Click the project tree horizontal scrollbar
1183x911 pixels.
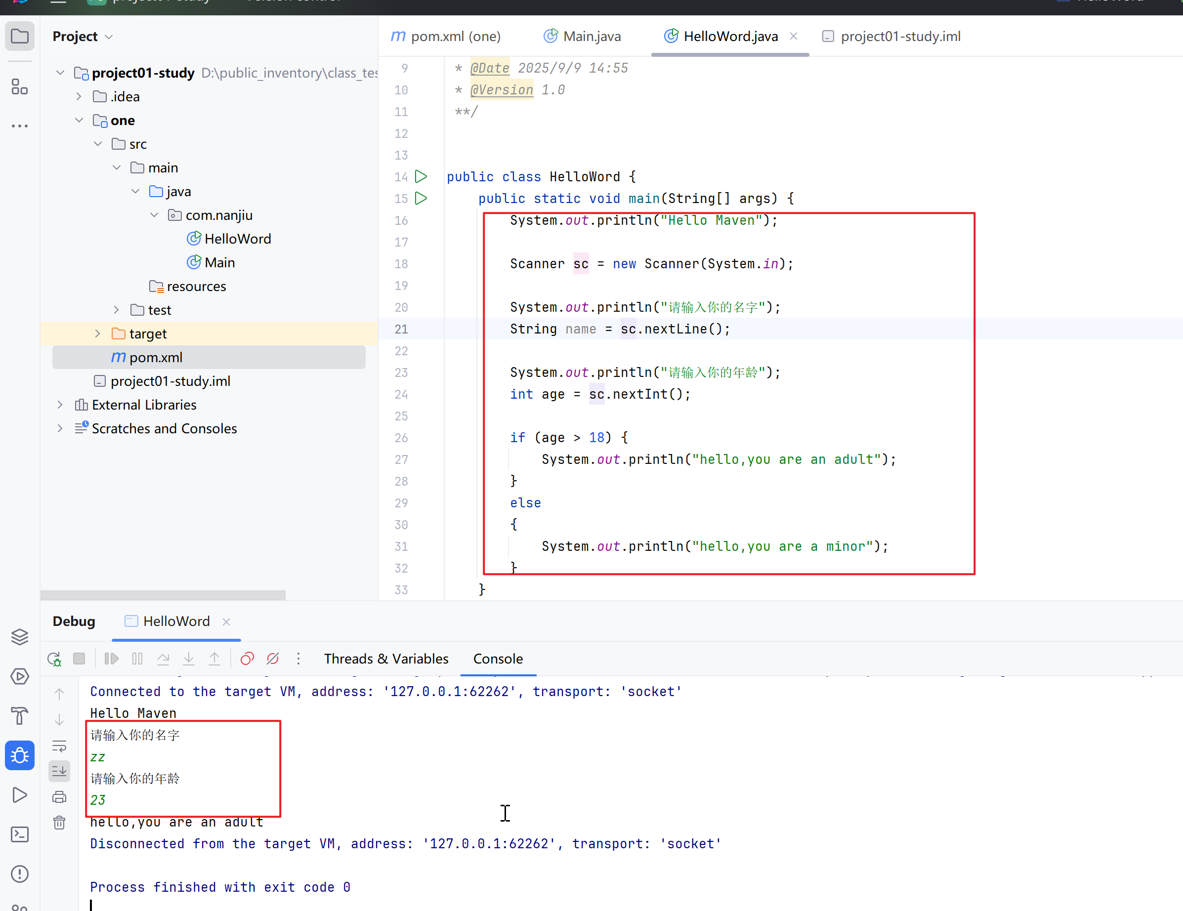(163, 595)
